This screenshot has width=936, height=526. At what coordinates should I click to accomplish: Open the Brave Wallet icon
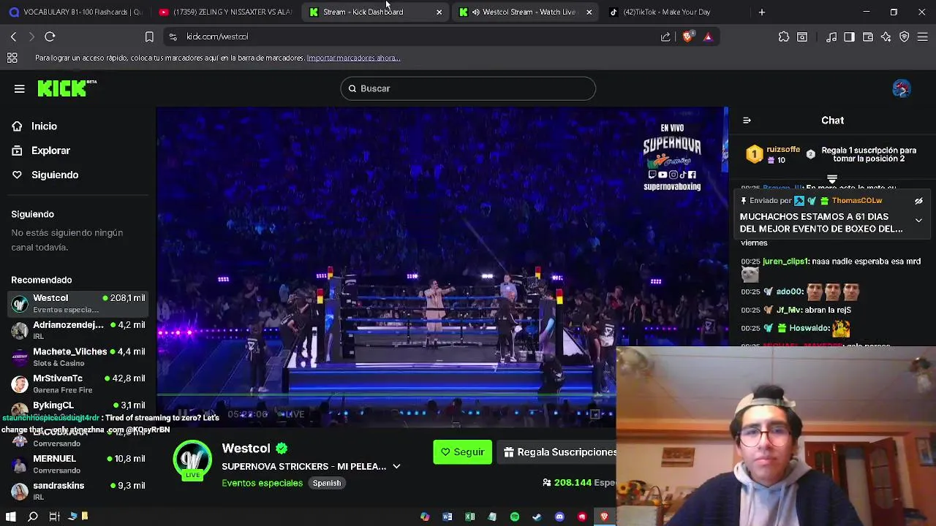(x=868, y=37)
